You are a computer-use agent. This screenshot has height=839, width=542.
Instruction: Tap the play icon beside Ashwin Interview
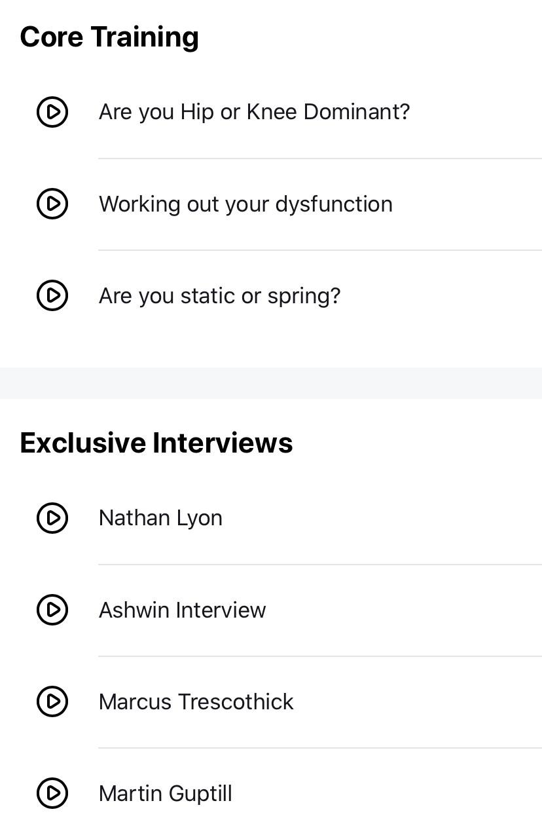point(52,610)
